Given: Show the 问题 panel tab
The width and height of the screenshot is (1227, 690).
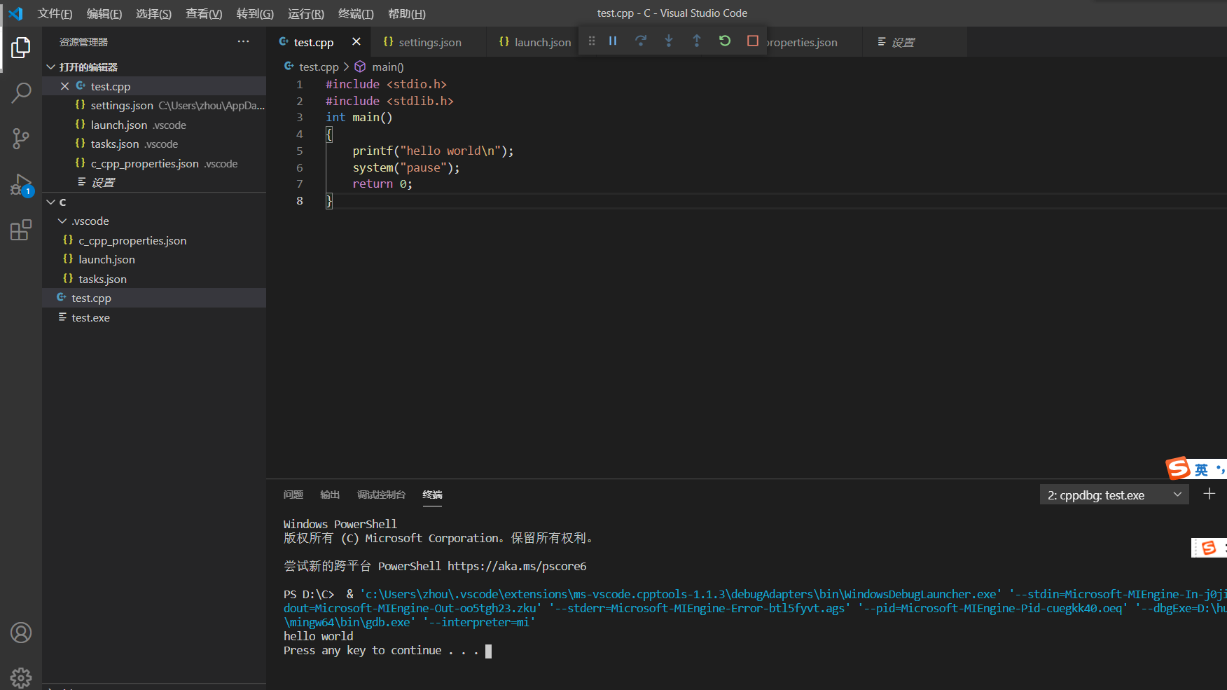Looking at the screenshot, I should (x=293, y=495).
